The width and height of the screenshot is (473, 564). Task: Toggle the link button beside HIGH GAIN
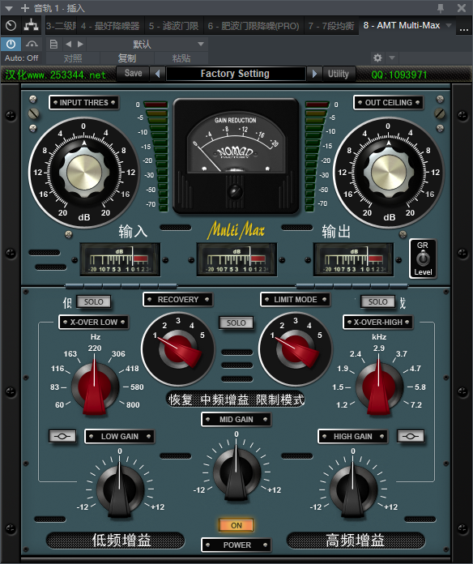point(411,436)
